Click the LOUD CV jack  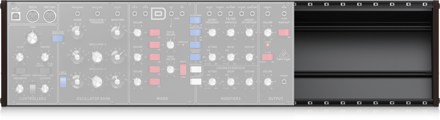pos(268,14)
